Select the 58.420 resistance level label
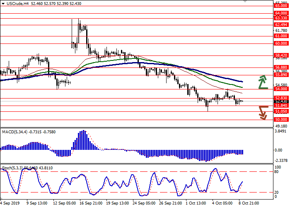This screenshot has height=207, width=290. pyautogui.click(x=281, y=55)
